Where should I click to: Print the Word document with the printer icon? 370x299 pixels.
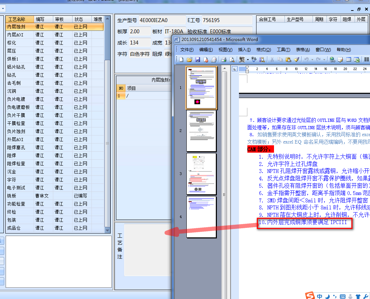224,60
